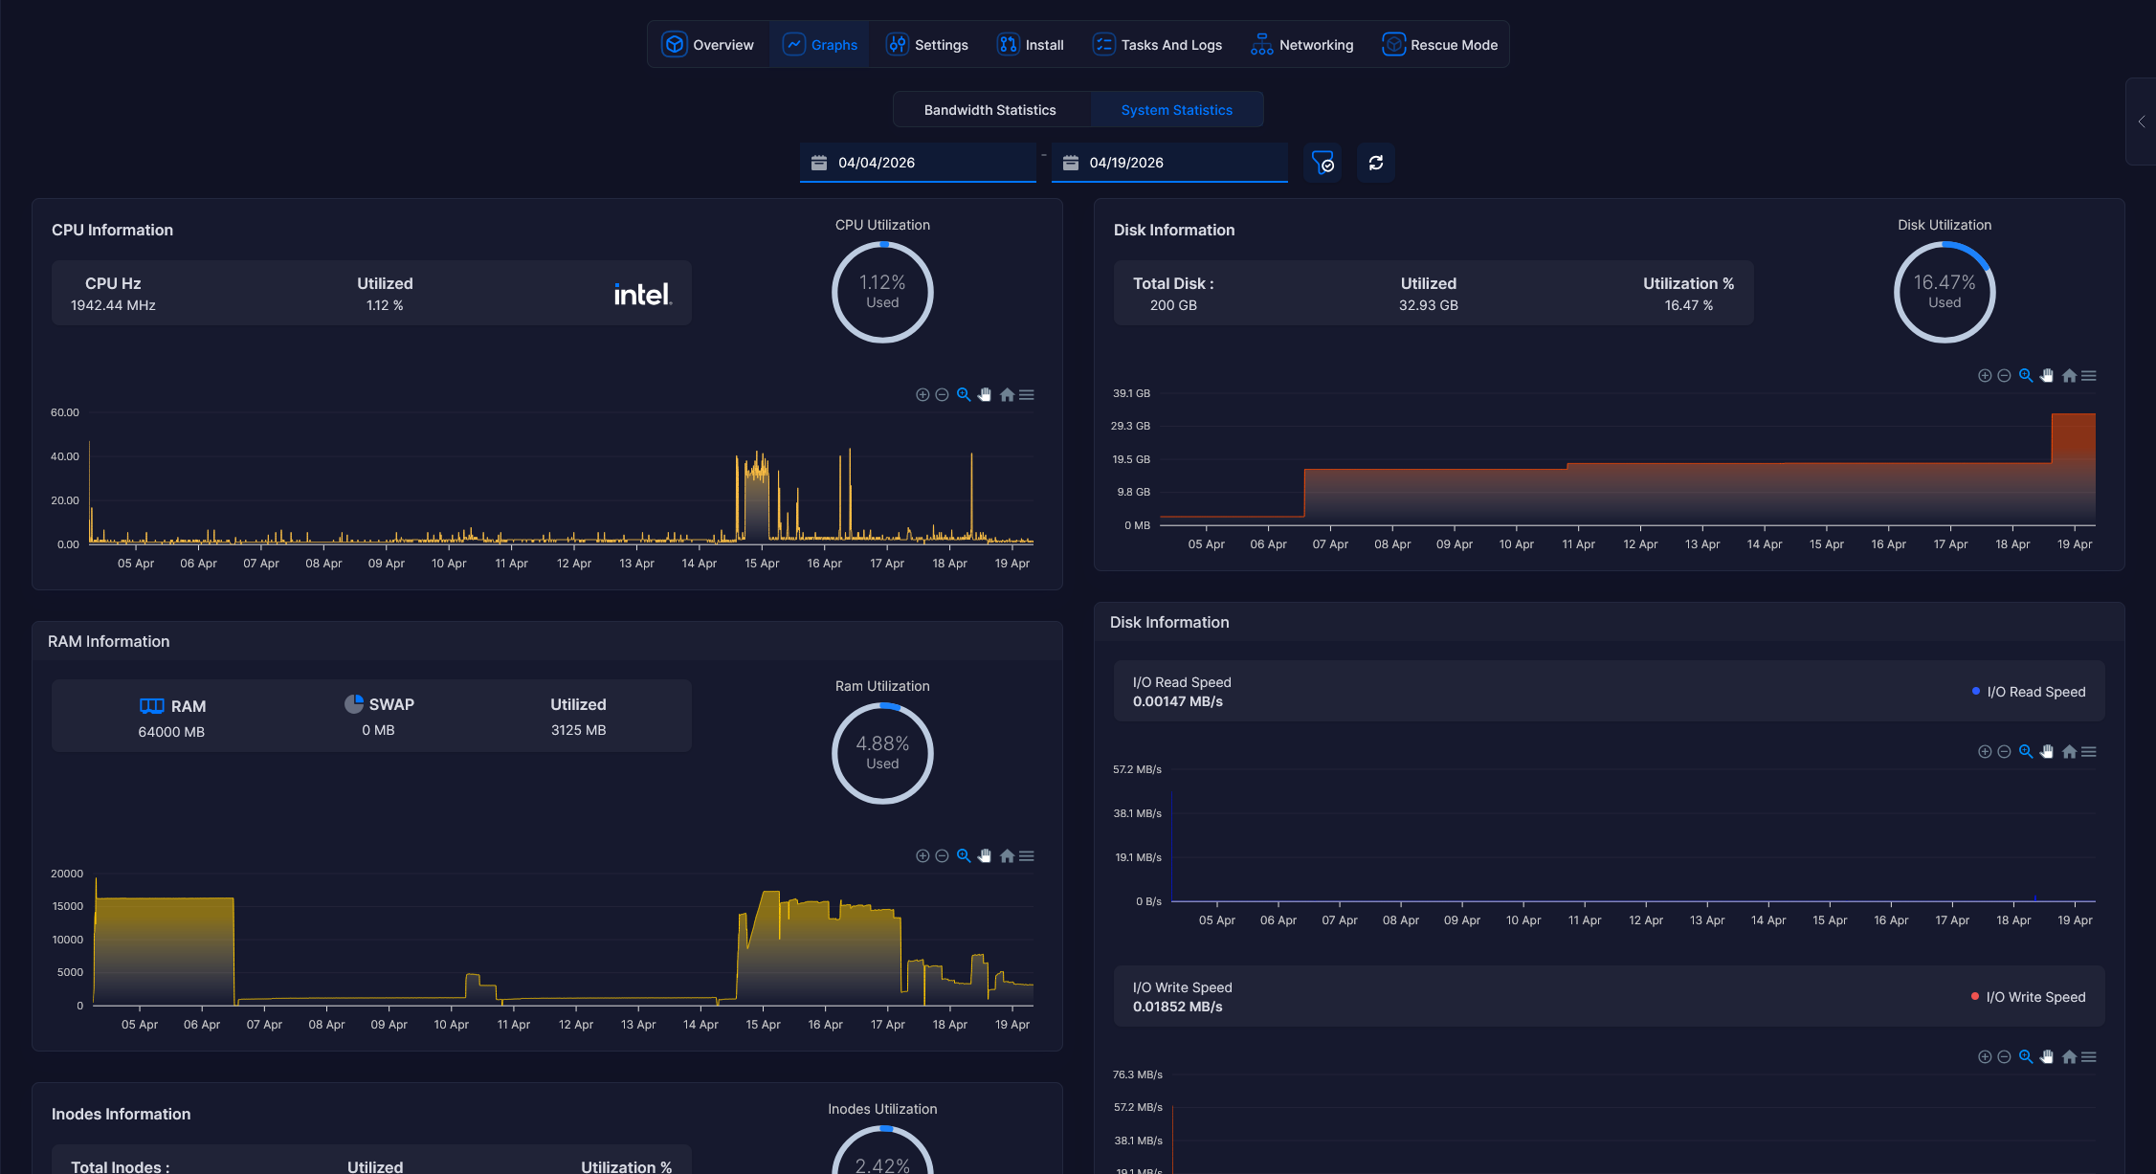Image resolution: width=2156 pixels, height=1174 pixels.
Task: Enable panning tool on CPU chart
Action: pyautogui.click(x=985, y=395)
